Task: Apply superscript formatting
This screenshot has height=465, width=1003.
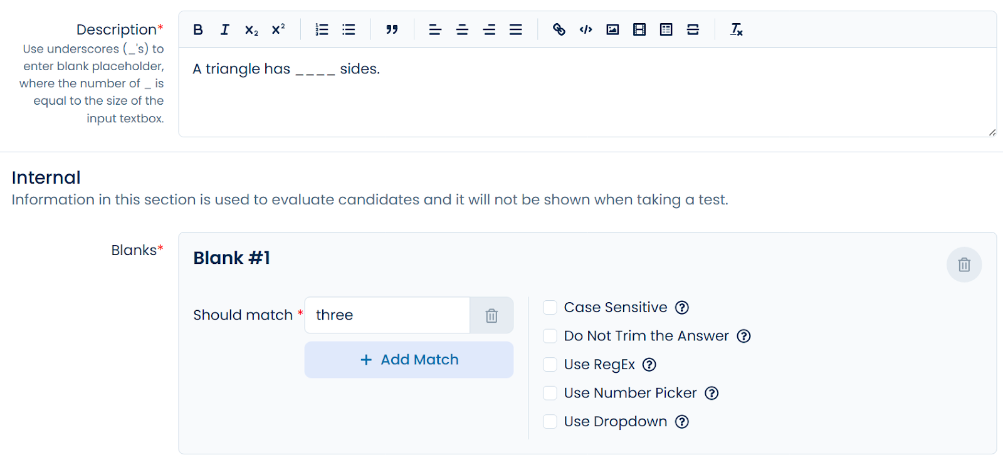Action: pyautogui.click(x=278, y=29)
